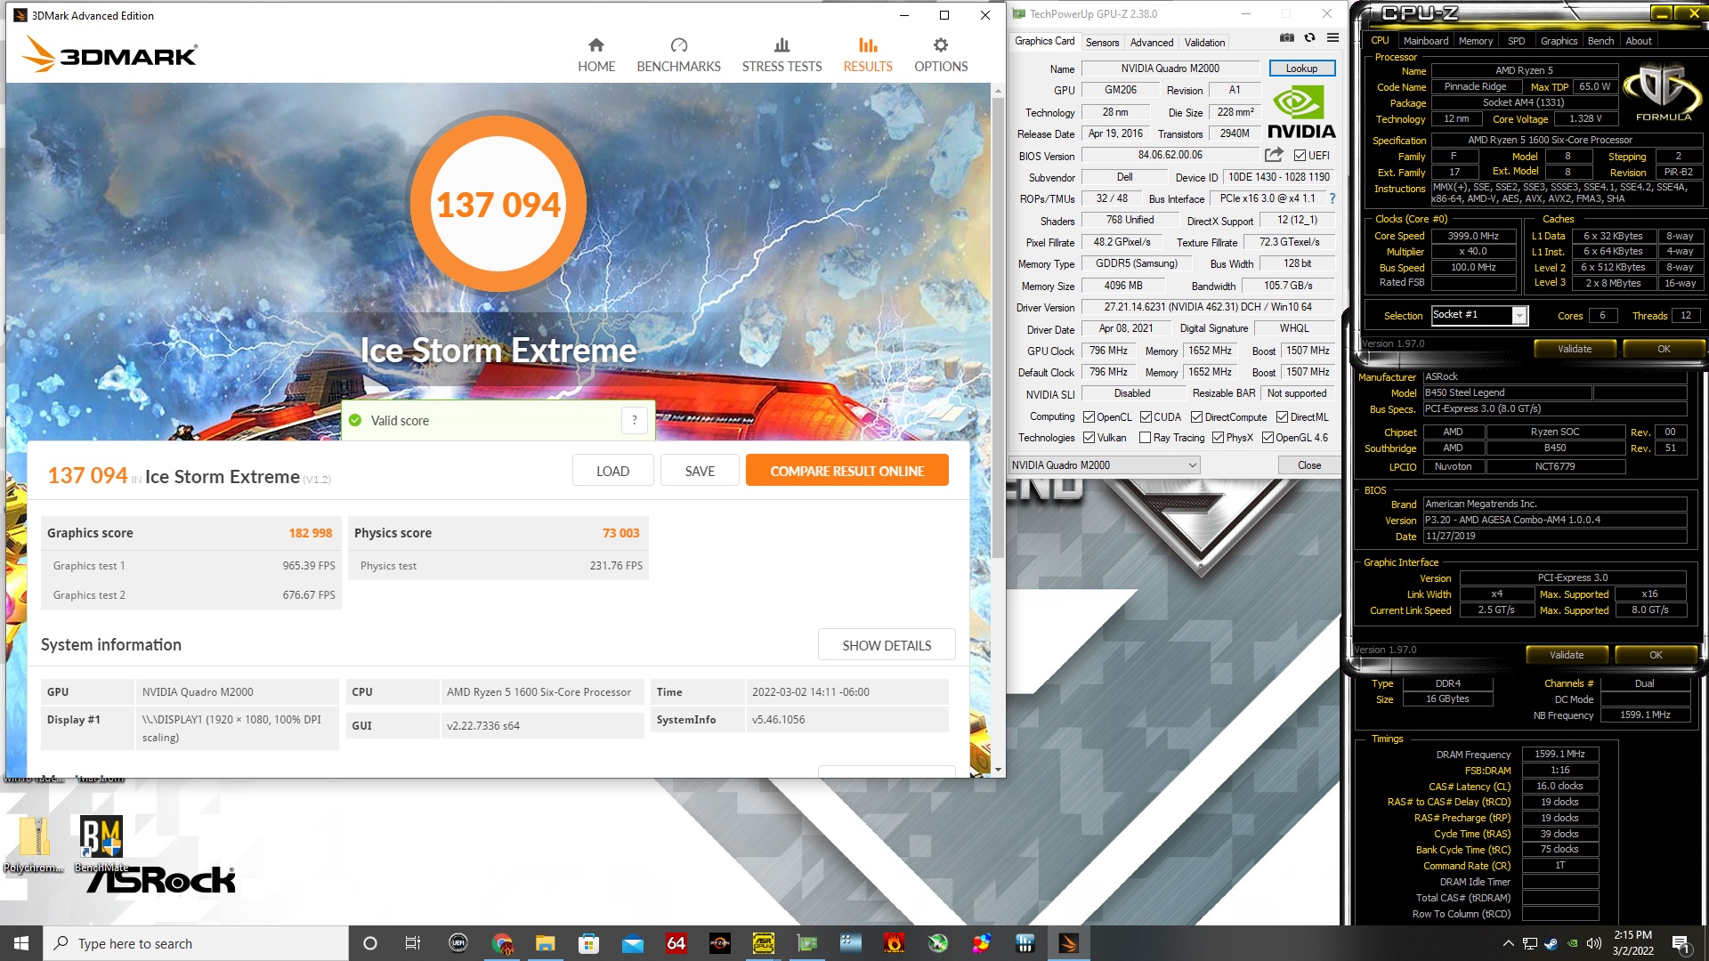Click the valid score help question mark

point(635,421)
